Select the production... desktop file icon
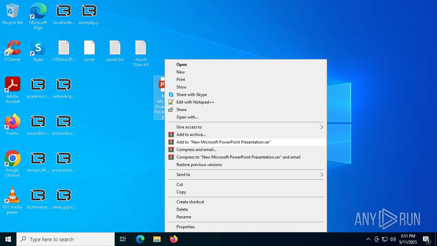Viewport: 437px width, 246px height. click(64, 162)
